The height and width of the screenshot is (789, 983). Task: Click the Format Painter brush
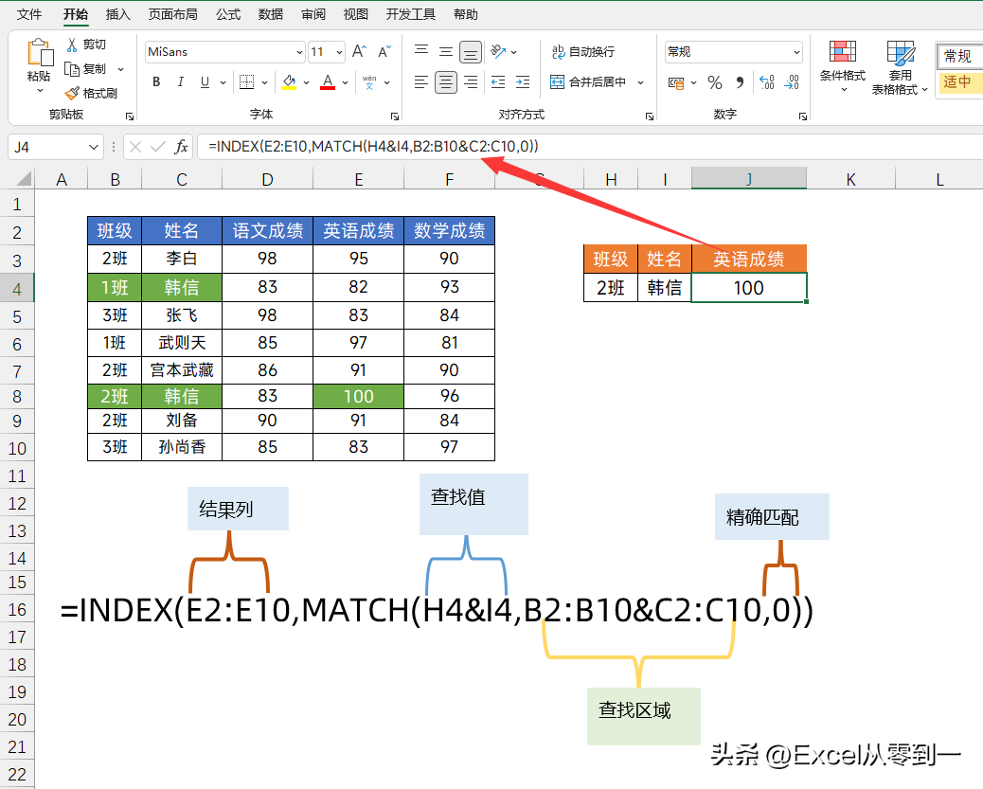tap(73, 93)
